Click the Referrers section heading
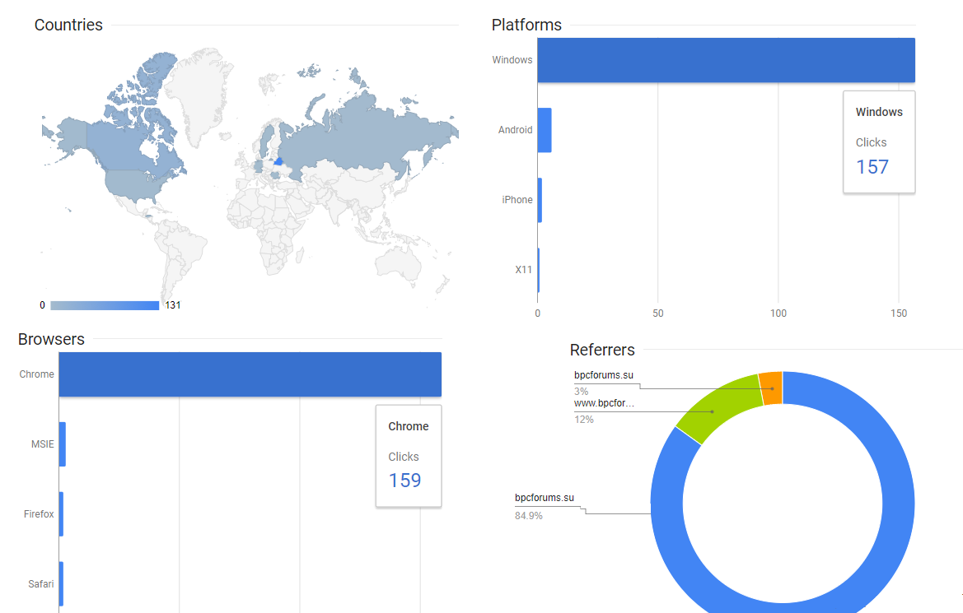The image size is (963, 613). (x=602, y=350)
